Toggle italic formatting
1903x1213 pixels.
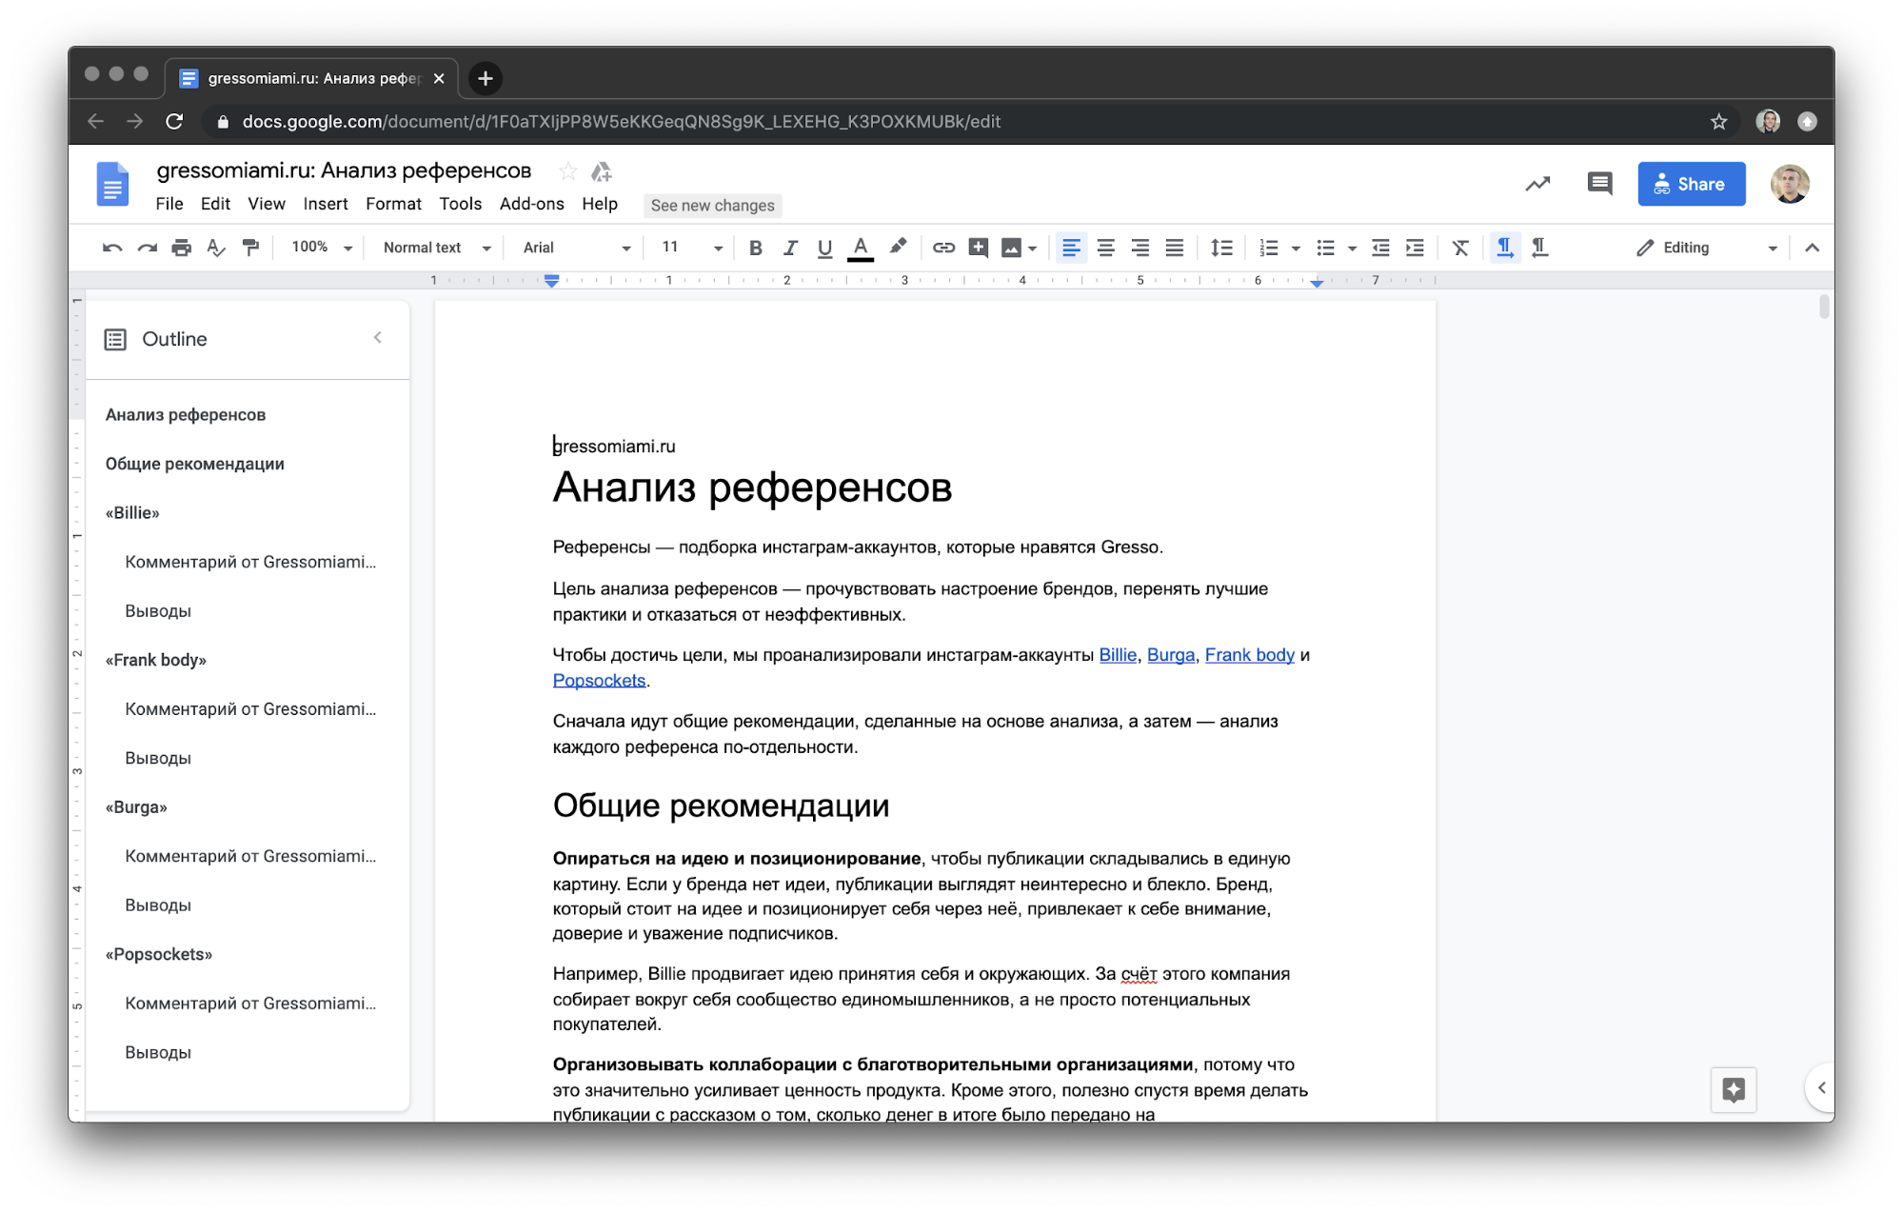790,248
